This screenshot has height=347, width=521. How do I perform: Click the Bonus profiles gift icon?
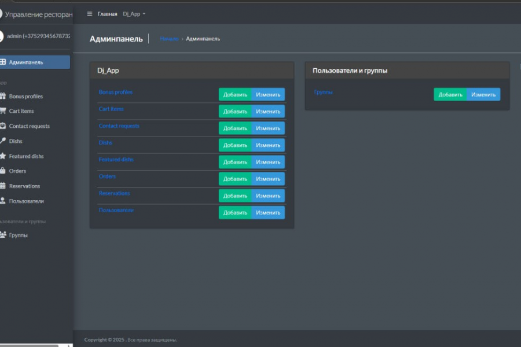click(3, 97)
